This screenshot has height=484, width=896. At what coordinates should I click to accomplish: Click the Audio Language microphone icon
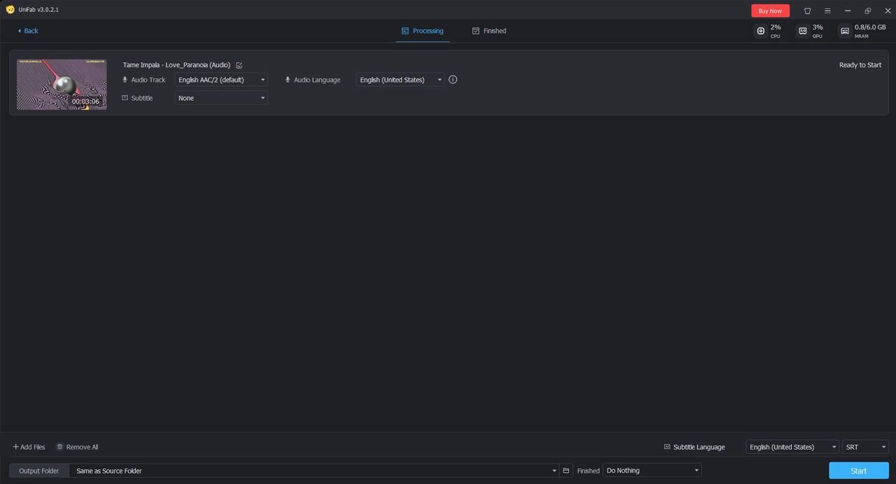[288, 80]
